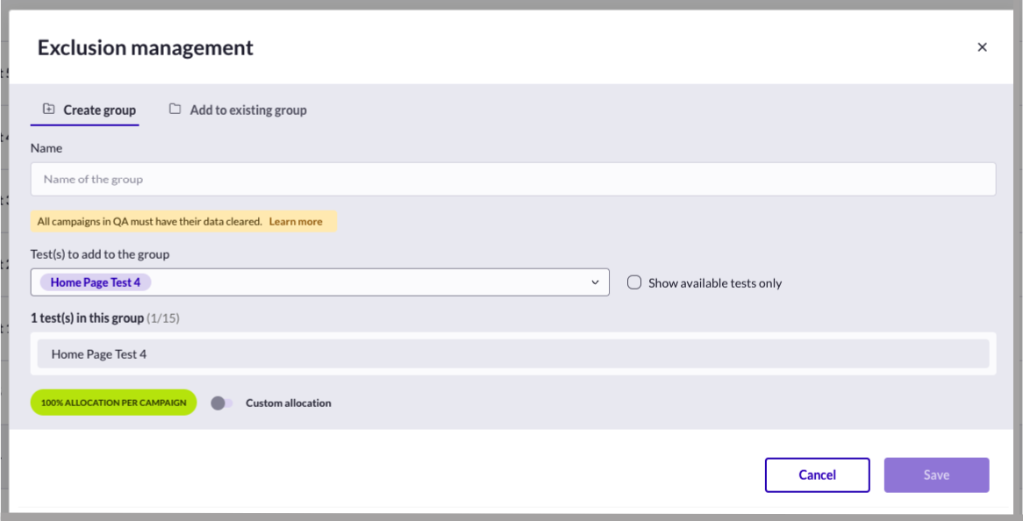The width and height of the screenshot is (1023, 521).
Task: Click the Cancel button
Action: coord(818,475)
